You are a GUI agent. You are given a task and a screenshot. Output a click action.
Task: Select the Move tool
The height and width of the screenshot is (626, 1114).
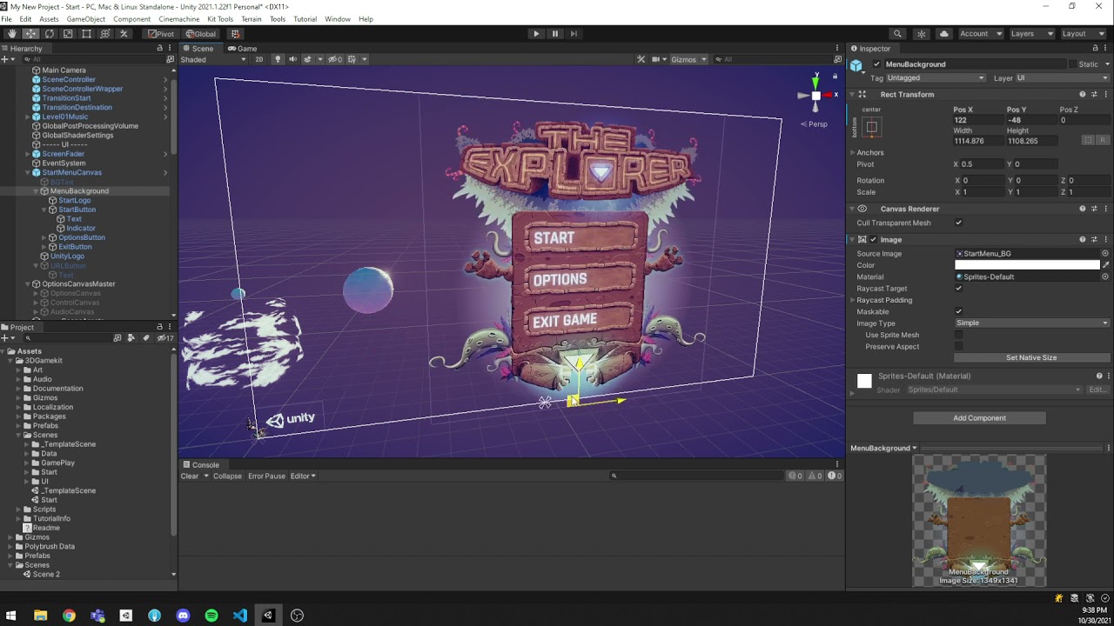(x=30, y=34)
